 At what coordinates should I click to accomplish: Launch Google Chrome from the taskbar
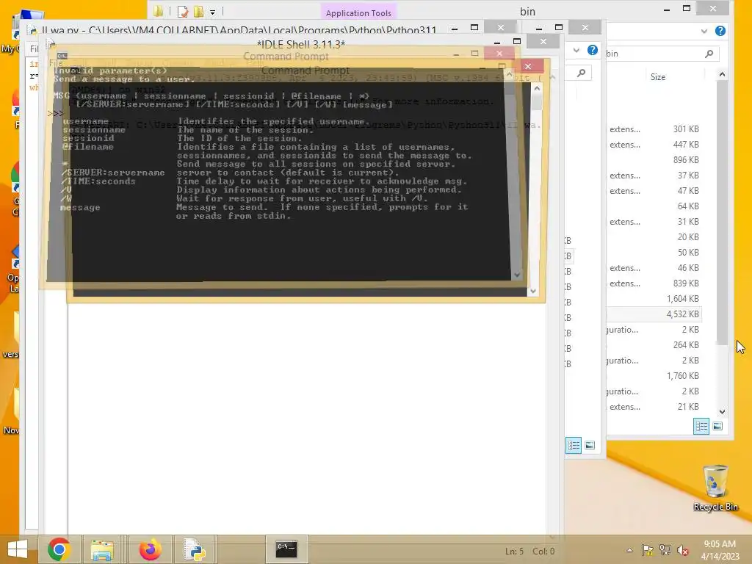pos(59,549)
